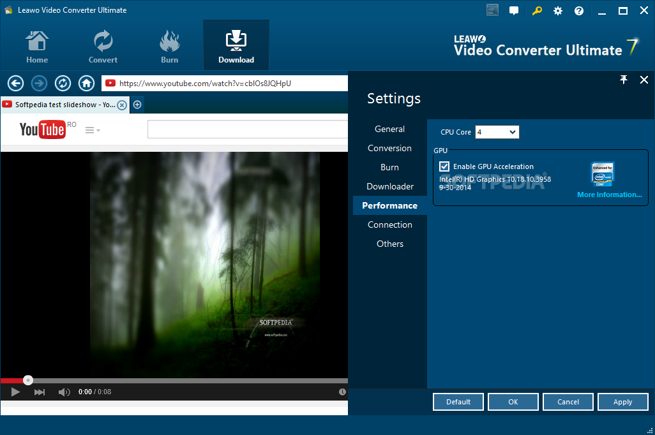Pin the Settings panel
This screenshot has height=435, width=655.
click(624, 79)
